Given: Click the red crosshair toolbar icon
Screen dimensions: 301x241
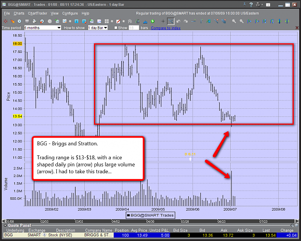Looking at the screenshot, I should coord(5,21).
